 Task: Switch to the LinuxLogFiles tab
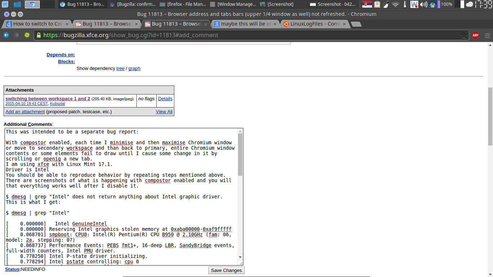[x=311, y=24]
